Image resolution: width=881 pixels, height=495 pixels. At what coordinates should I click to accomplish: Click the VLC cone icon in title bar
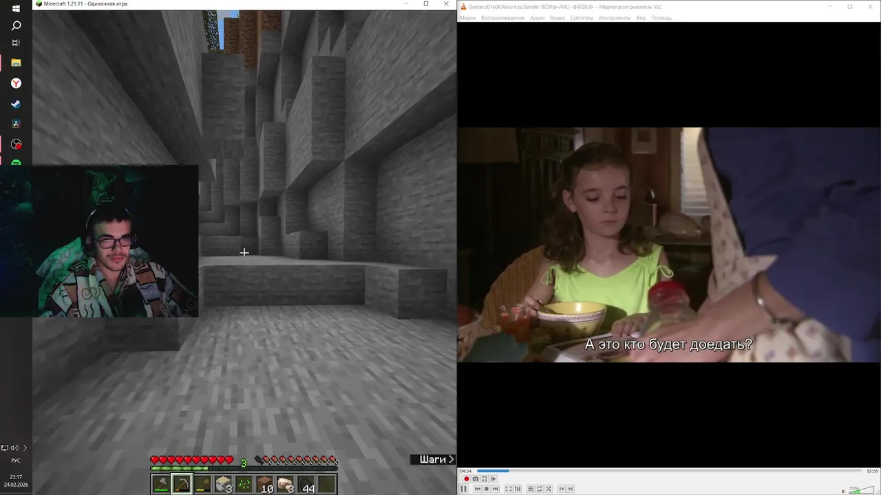(463, 6)
